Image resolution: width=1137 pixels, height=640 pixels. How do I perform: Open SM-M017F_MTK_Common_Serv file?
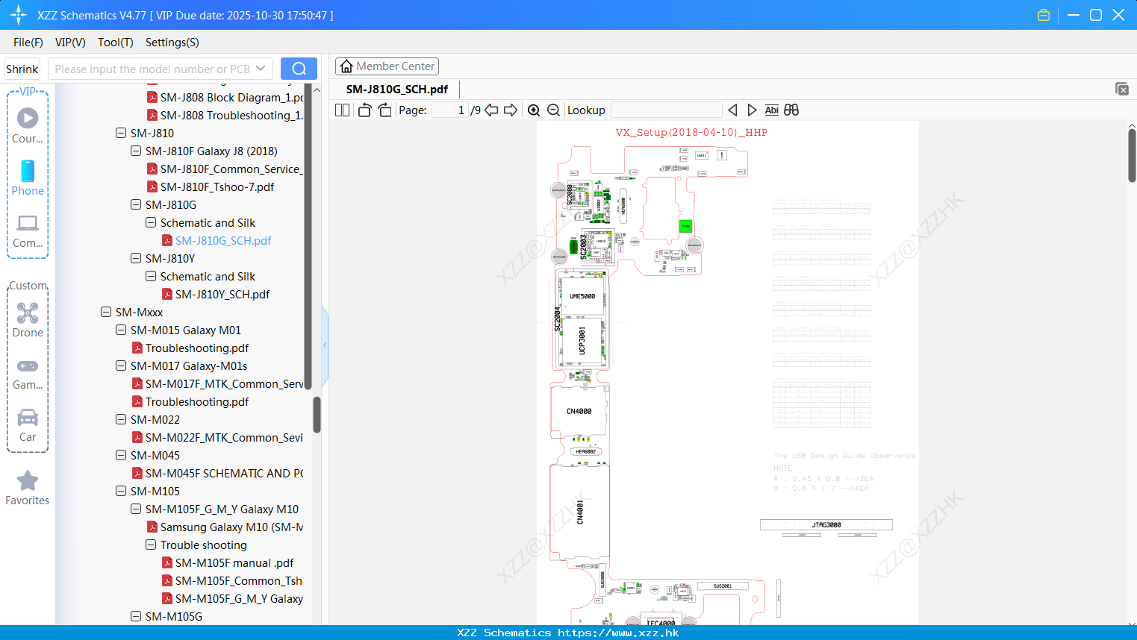pyautogui.click(x=224, y=383)
